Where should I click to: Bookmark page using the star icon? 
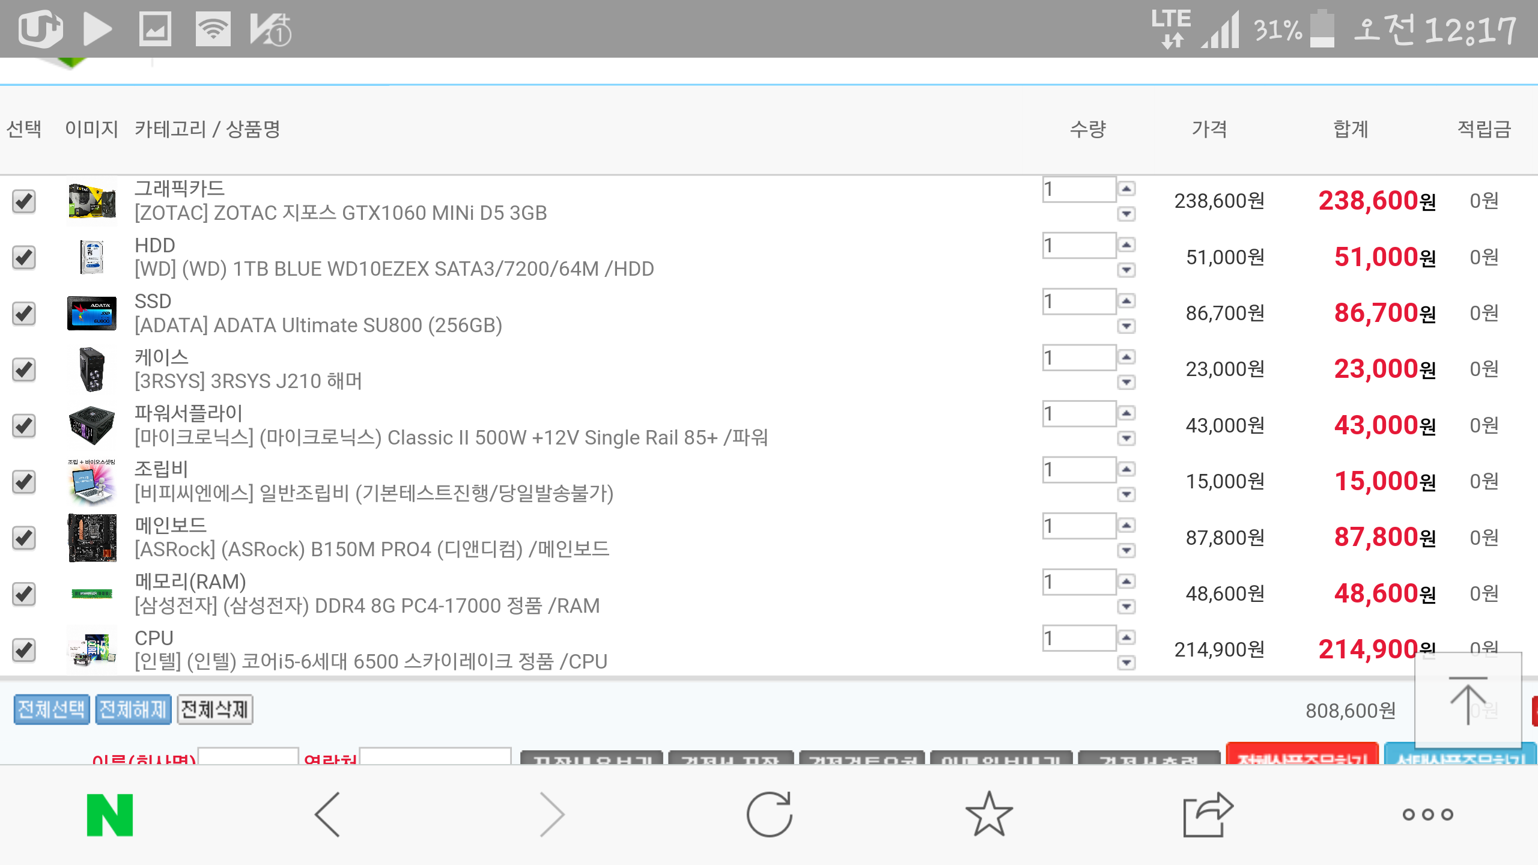click(x=989, y=815)
